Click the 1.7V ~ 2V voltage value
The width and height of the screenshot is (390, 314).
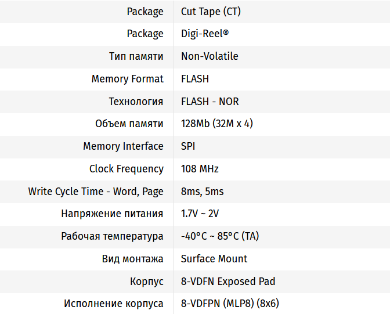[x=200, y=214]
